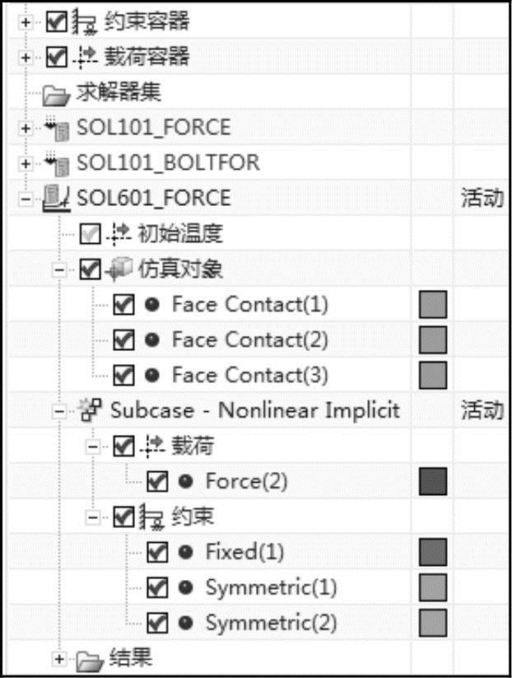Click the 约束容器 constraint icon
This screenshot has width=512, height=678.
(x=86, y=21)
